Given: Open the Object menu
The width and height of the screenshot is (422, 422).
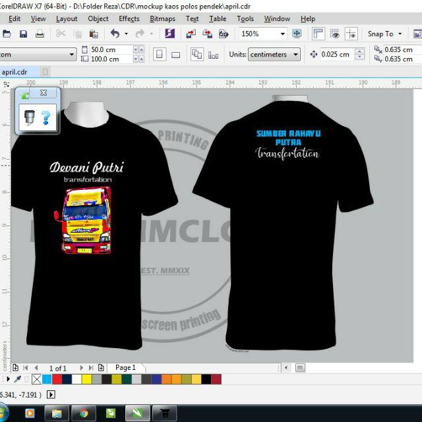Looking at the screenshot, I should [x=98, y=18].
